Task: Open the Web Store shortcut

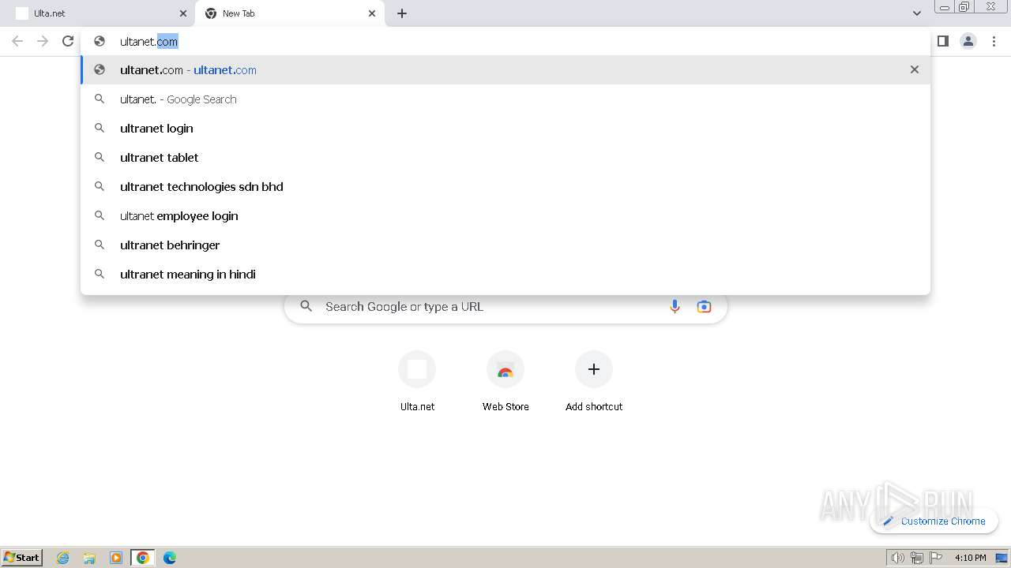Action: tap(505, 381)
